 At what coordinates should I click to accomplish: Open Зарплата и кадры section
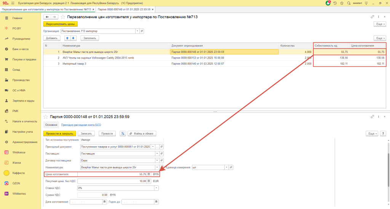pos(23,101)
